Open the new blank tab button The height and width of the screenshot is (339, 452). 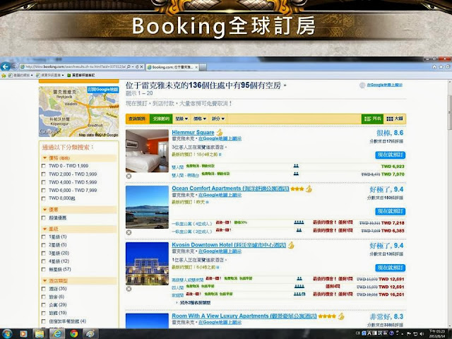(203, 67)
